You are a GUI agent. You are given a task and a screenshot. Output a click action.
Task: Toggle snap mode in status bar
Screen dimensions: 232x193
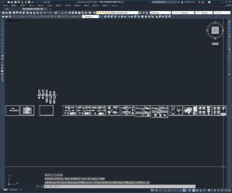(160, 190)
